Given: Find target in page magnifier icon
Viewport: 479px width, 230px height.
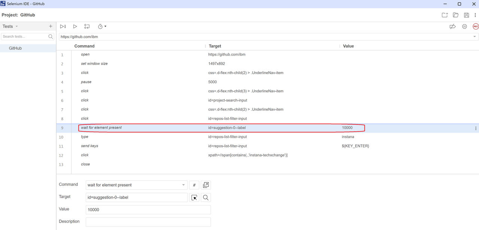Looking at the screenshot, I should click(206, 198).
